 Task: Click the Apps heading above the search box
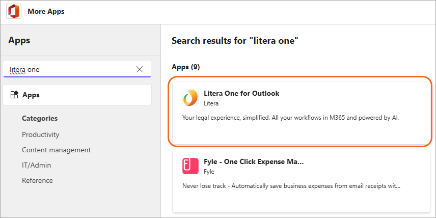19,40
